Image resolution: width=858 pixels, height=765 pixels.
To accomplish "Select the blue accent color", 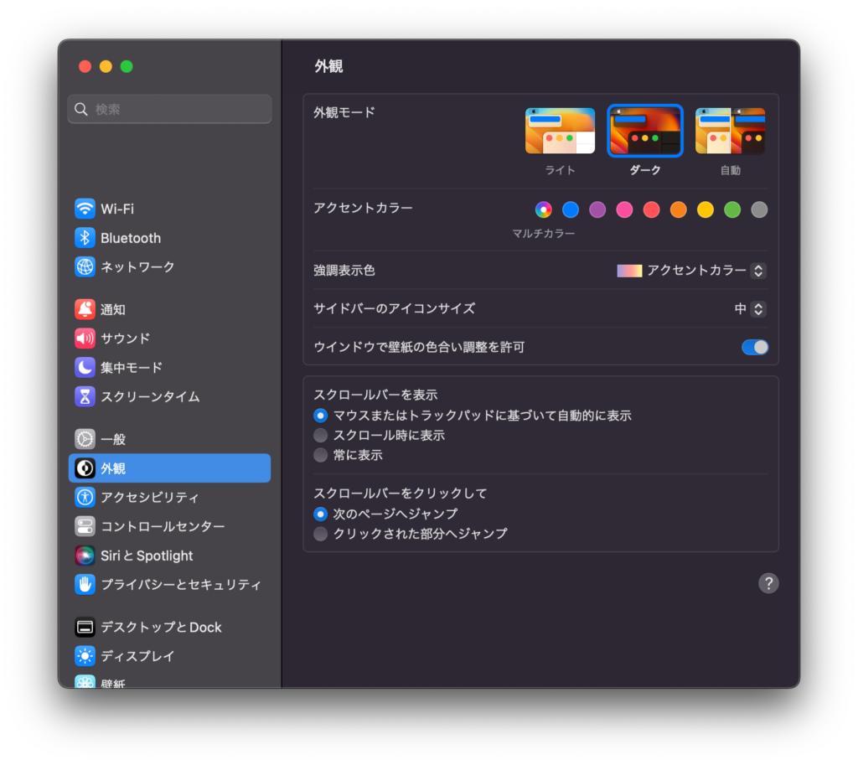I will coord(570,209).
